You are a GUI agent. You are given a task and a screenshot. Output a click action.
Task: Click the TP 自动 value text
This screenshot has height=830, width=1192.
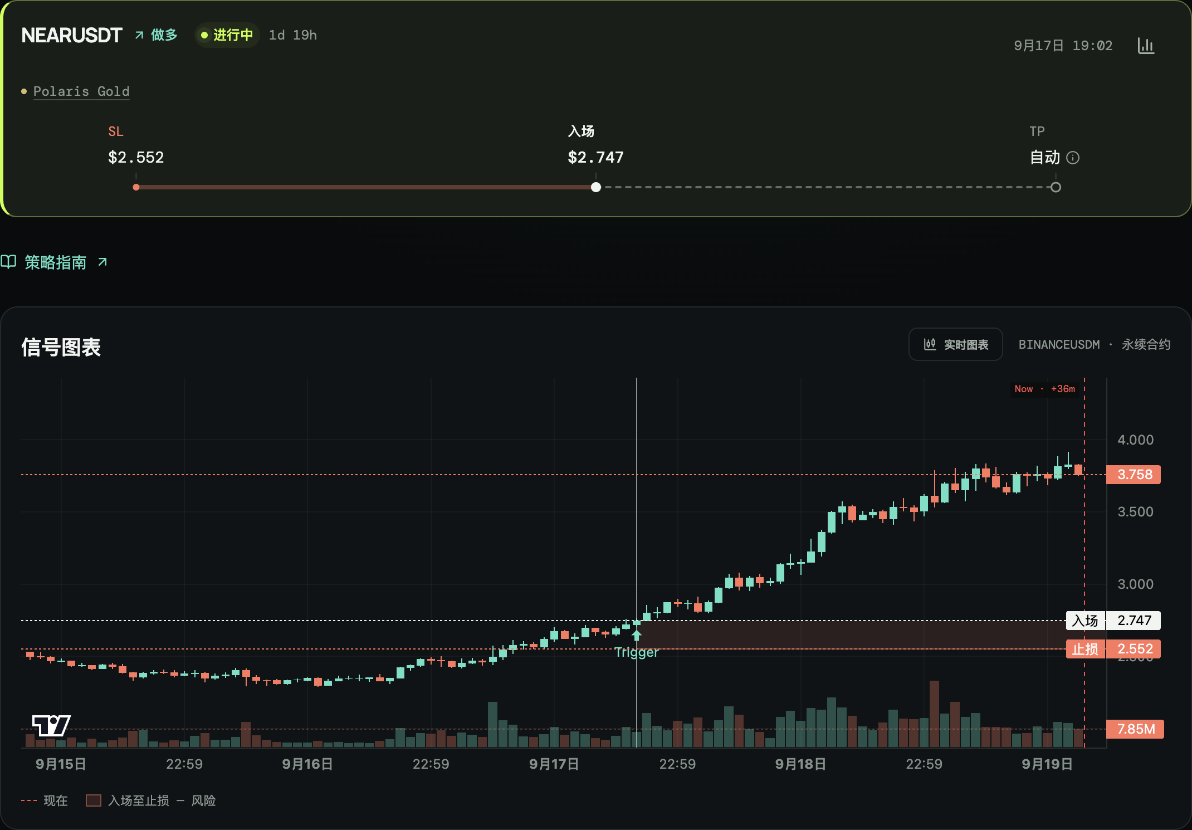[1045, 158]
